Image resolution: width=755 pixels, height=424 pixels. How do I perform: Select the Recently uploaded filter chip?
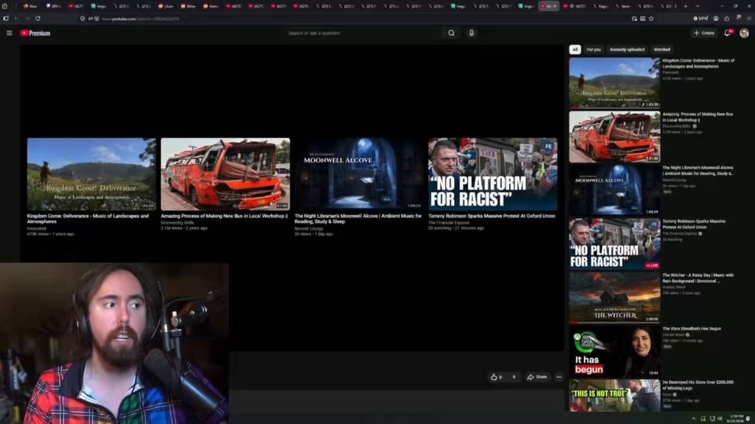[x=627, y=49]
